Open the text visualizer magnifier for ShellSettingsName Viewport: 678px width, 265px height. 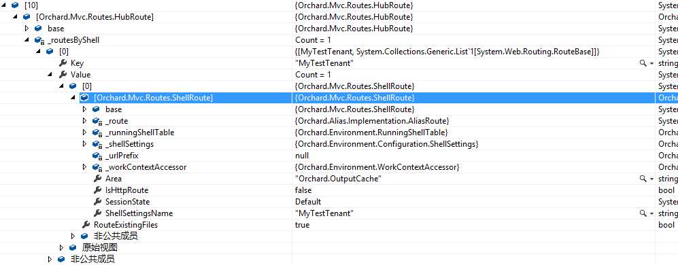(643, 213)
